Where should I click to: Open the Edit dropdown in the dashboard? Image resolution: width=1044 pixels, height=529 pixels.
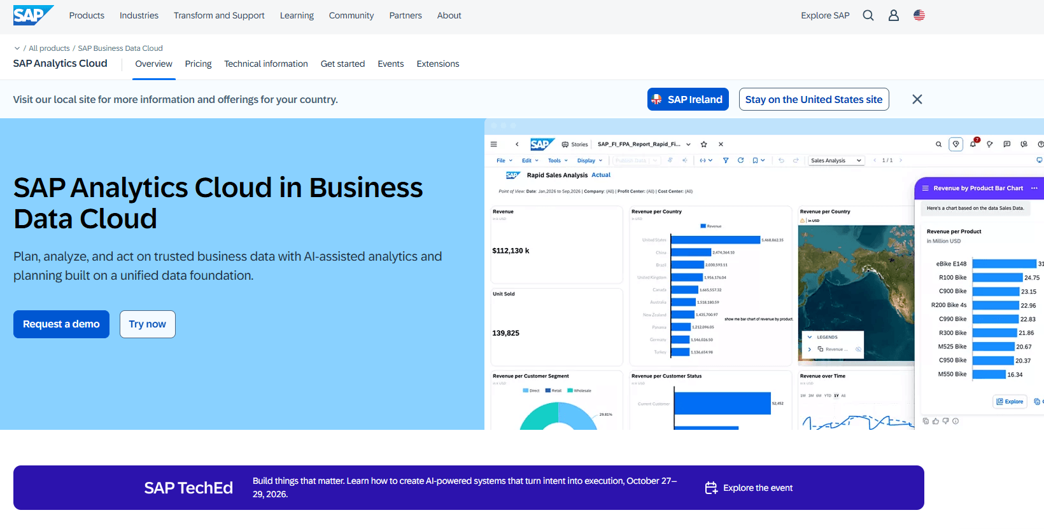tap(530, 161)
